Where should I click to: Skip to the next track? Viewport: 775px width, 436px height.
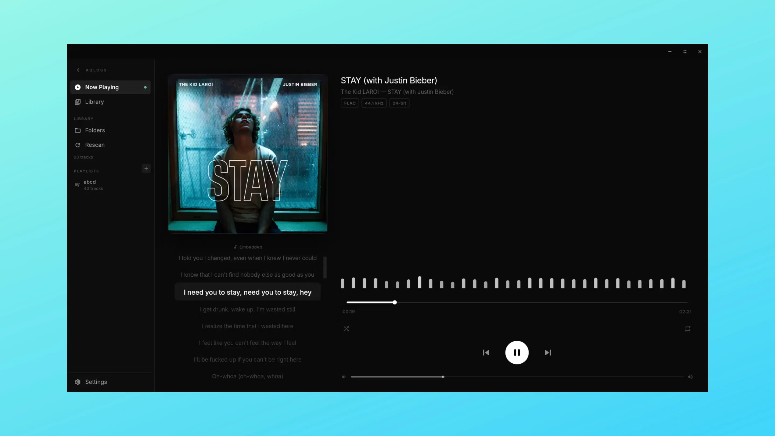[548, 353]
